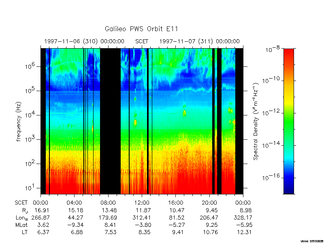Click the 10^-10 colorbar tick label
The image size is (324, 243).
coord(271,79)
